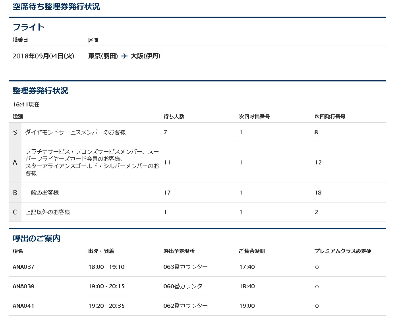Viewport: 400px width, 324px height.
Task: Click the フライト section heading
Action: (x=29, y=27)
